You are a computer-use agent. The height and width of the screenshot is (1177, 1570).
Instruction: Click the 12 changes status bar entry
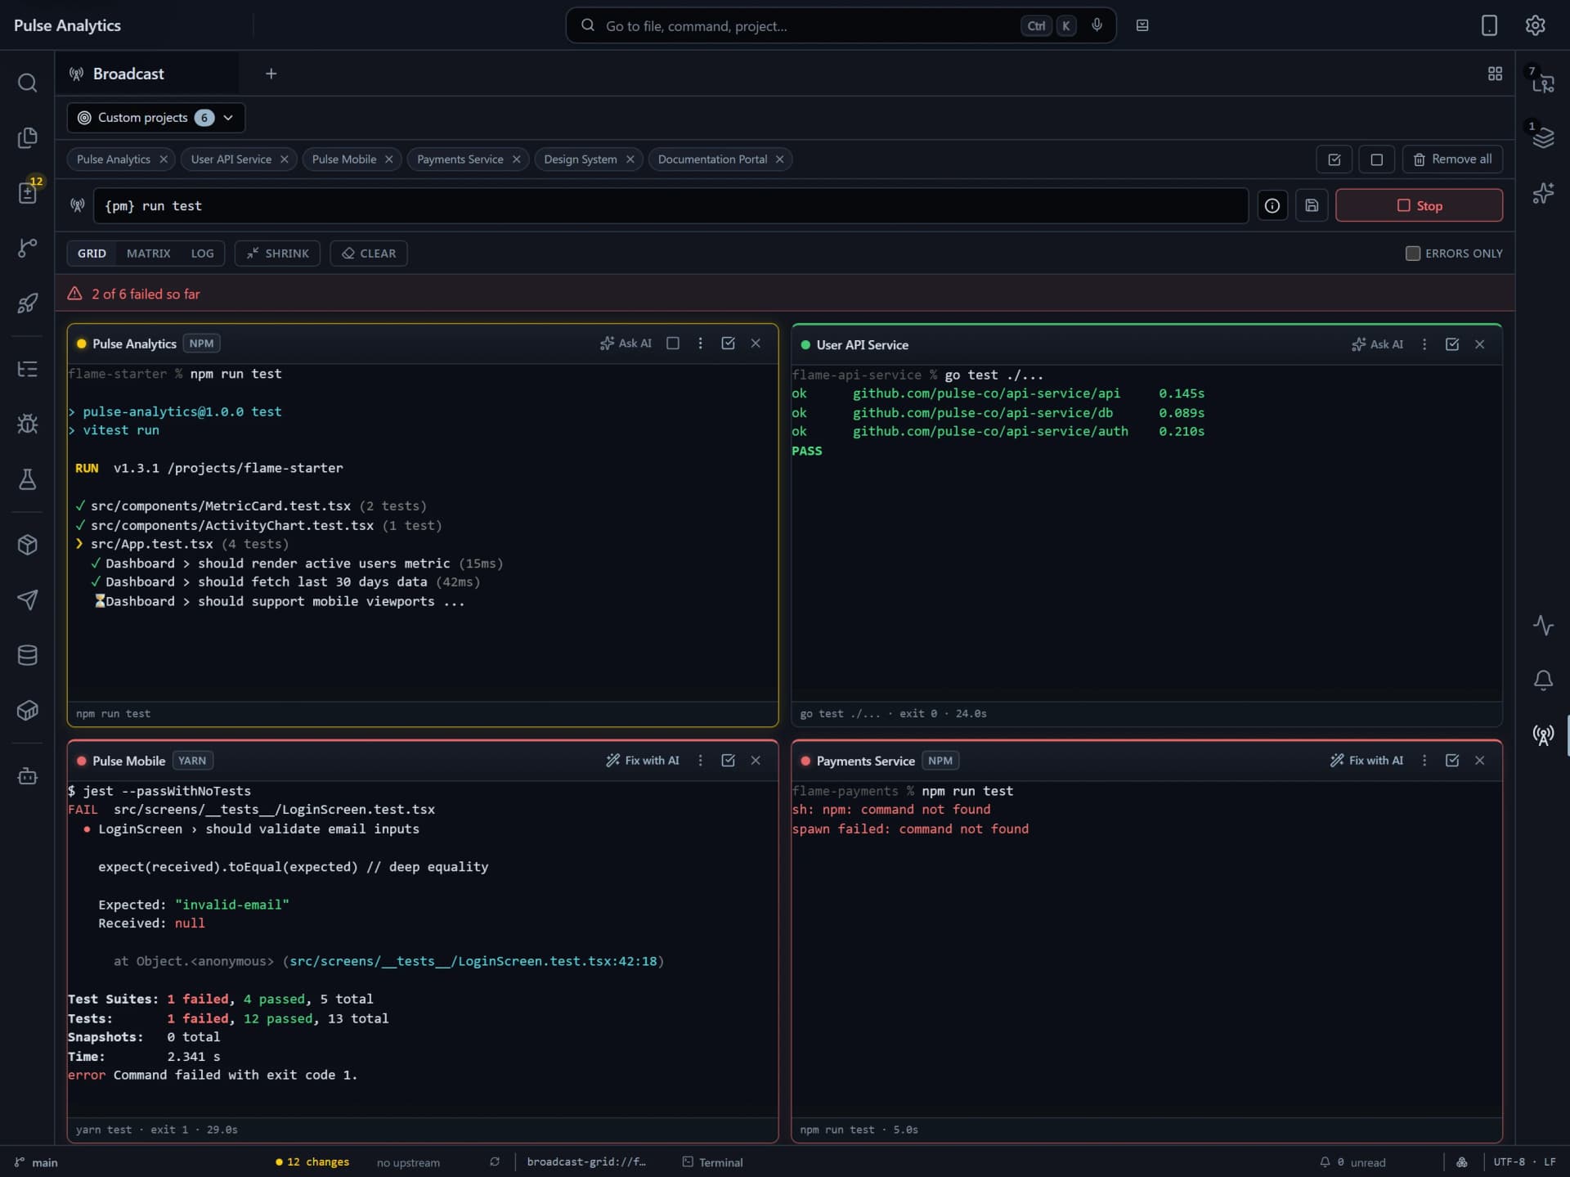(312, 1162)
